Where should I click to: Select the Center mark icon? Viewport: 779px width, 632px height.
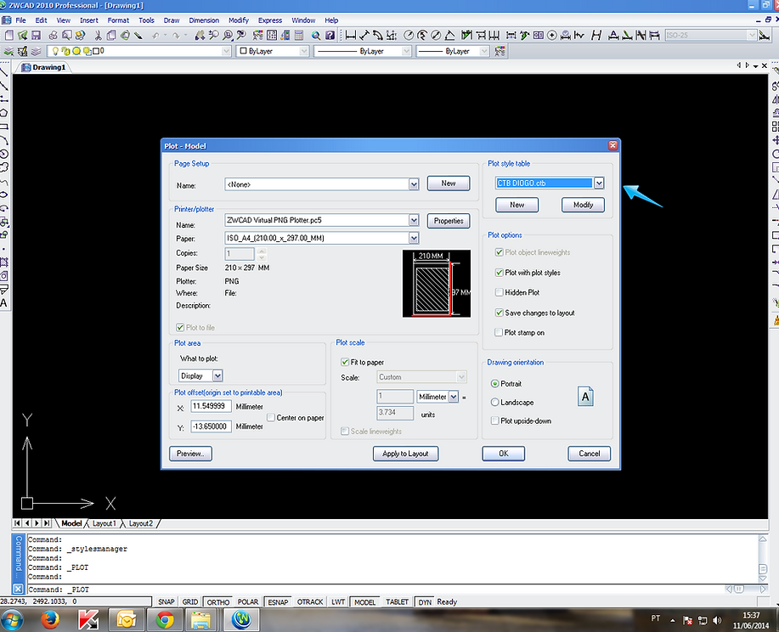pyautogui.click(x=552, y=36)
